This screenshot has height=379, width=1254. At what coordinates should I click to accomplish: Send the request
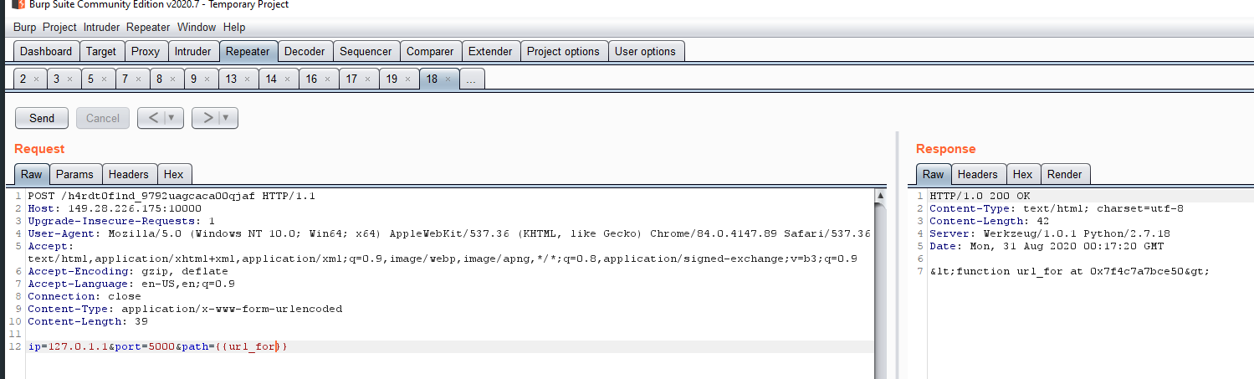pos(42,118)
